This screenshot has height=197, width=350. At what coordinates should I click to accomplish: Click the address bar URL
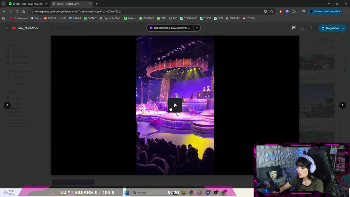78,11
